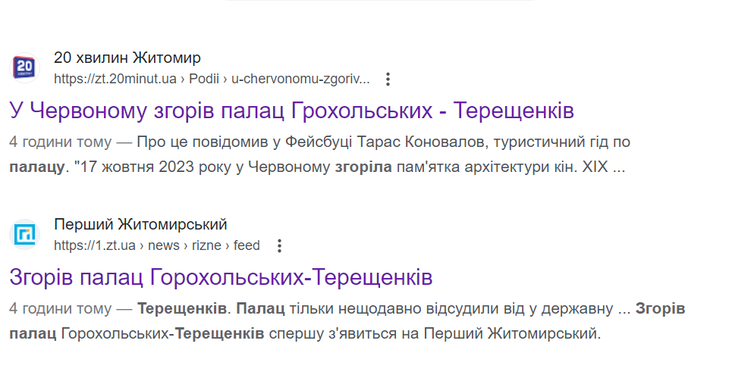Click the 'Podii' breadcrumb segment

click(x=204, y=79)
